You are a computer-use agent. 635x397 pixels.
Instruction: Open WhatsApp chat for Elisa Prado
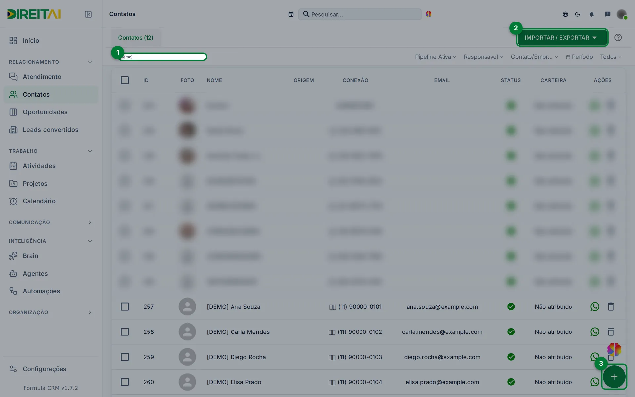[595, 382]
